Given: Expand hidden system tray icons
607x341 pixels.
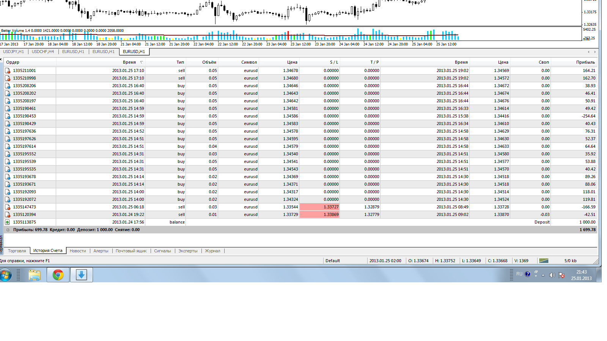Looking at the screenshot, I should tap(543, 275).
